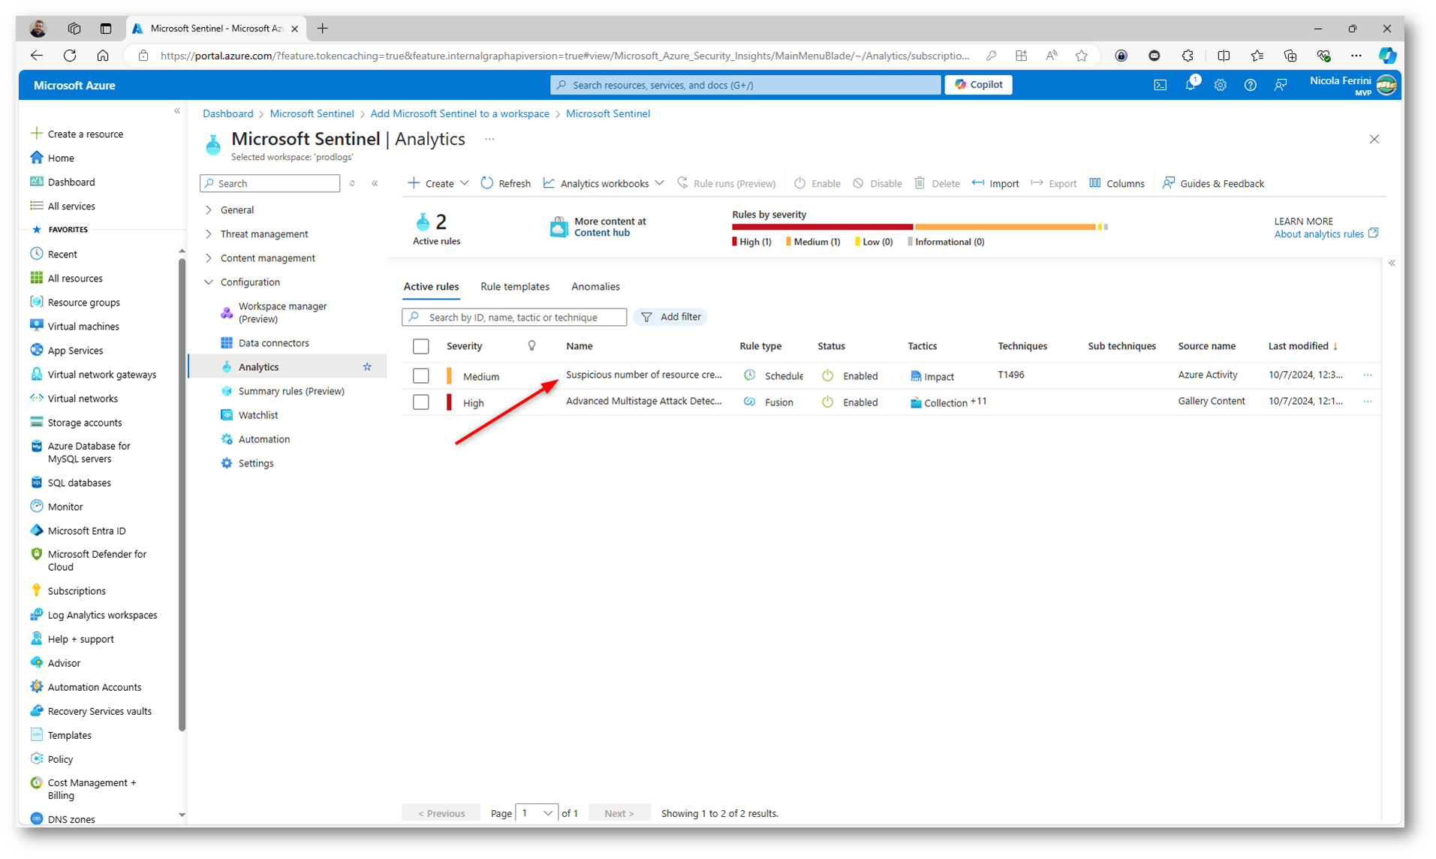Switch to Anomalies tab

click(x=595, y=287)
